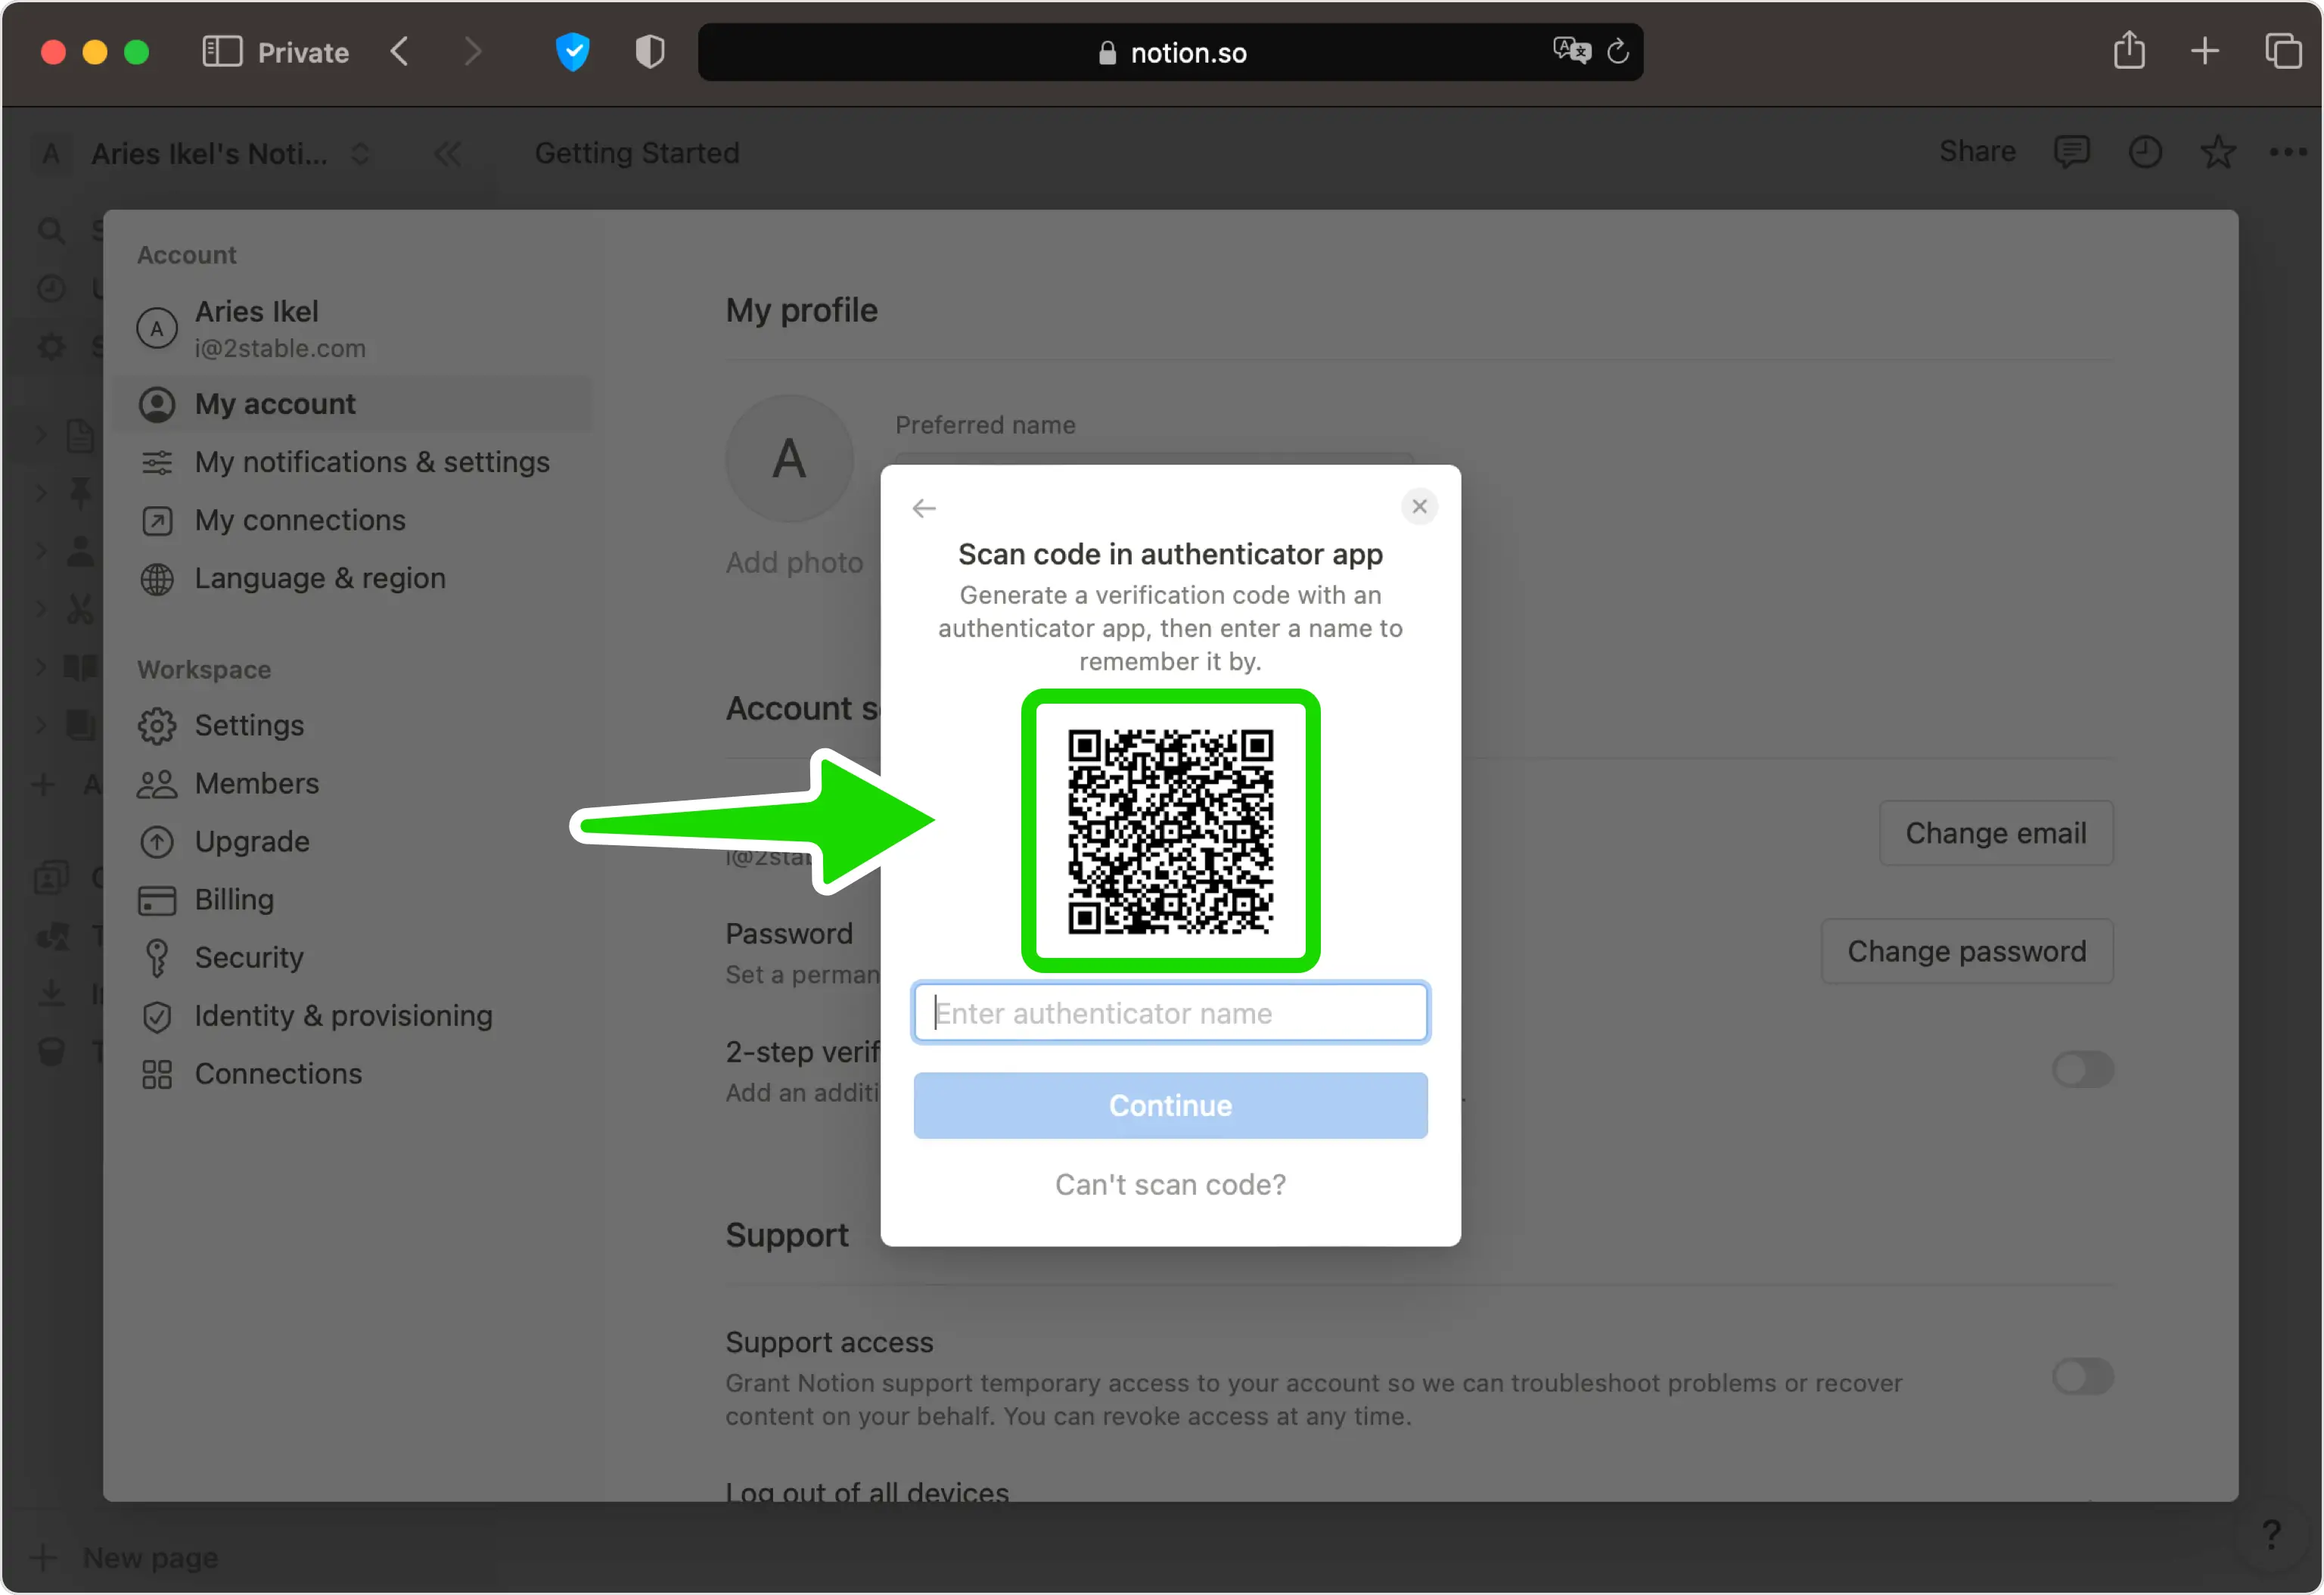Image resolution: width=2324 pixels, height=1595 pixels.
Task: Click the blue shield extension icon
Action: click(573, 52)
